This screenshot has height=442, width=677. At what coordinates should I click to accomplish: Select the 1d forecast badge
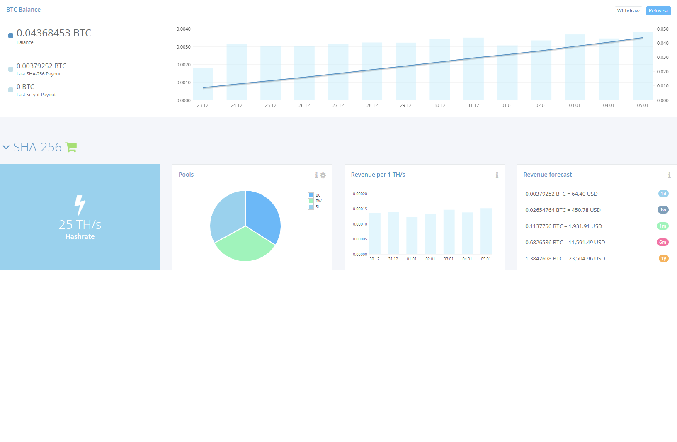coord(663,194)
